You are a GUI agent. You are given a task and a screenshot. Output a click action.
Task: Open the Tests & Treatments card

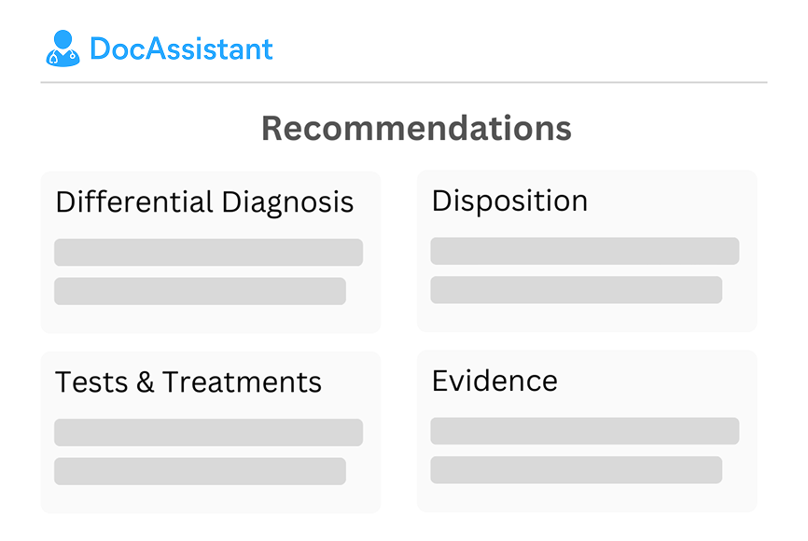pos(211,432)
